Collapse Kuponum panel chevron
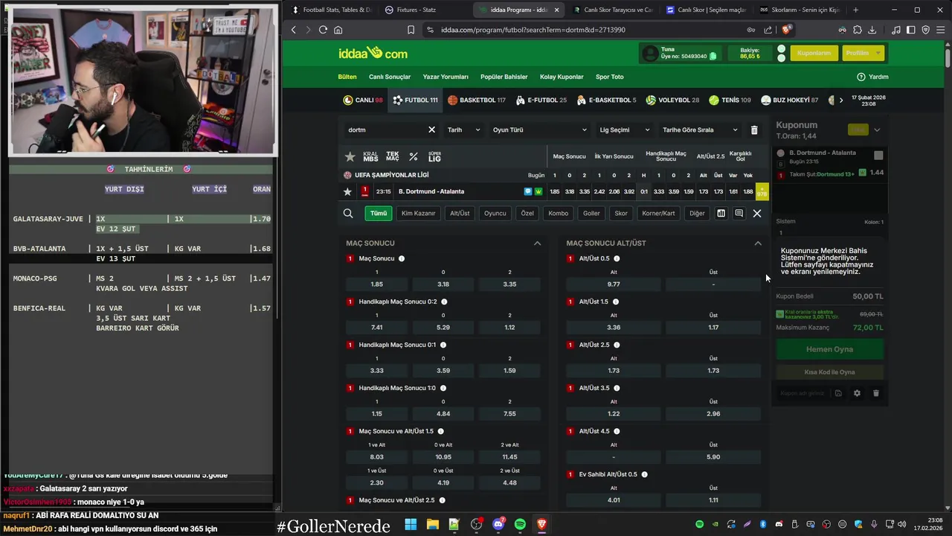This screenshot has width=952, height=536. (x=877, y=130)
